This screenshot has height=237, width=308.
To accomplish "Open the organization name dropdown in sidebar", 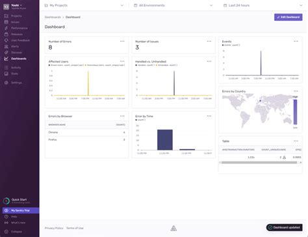I will 16,5.
